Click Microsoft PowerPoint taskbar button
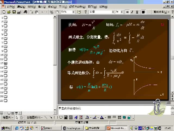The image size is (174, 131). click(117, 128)
